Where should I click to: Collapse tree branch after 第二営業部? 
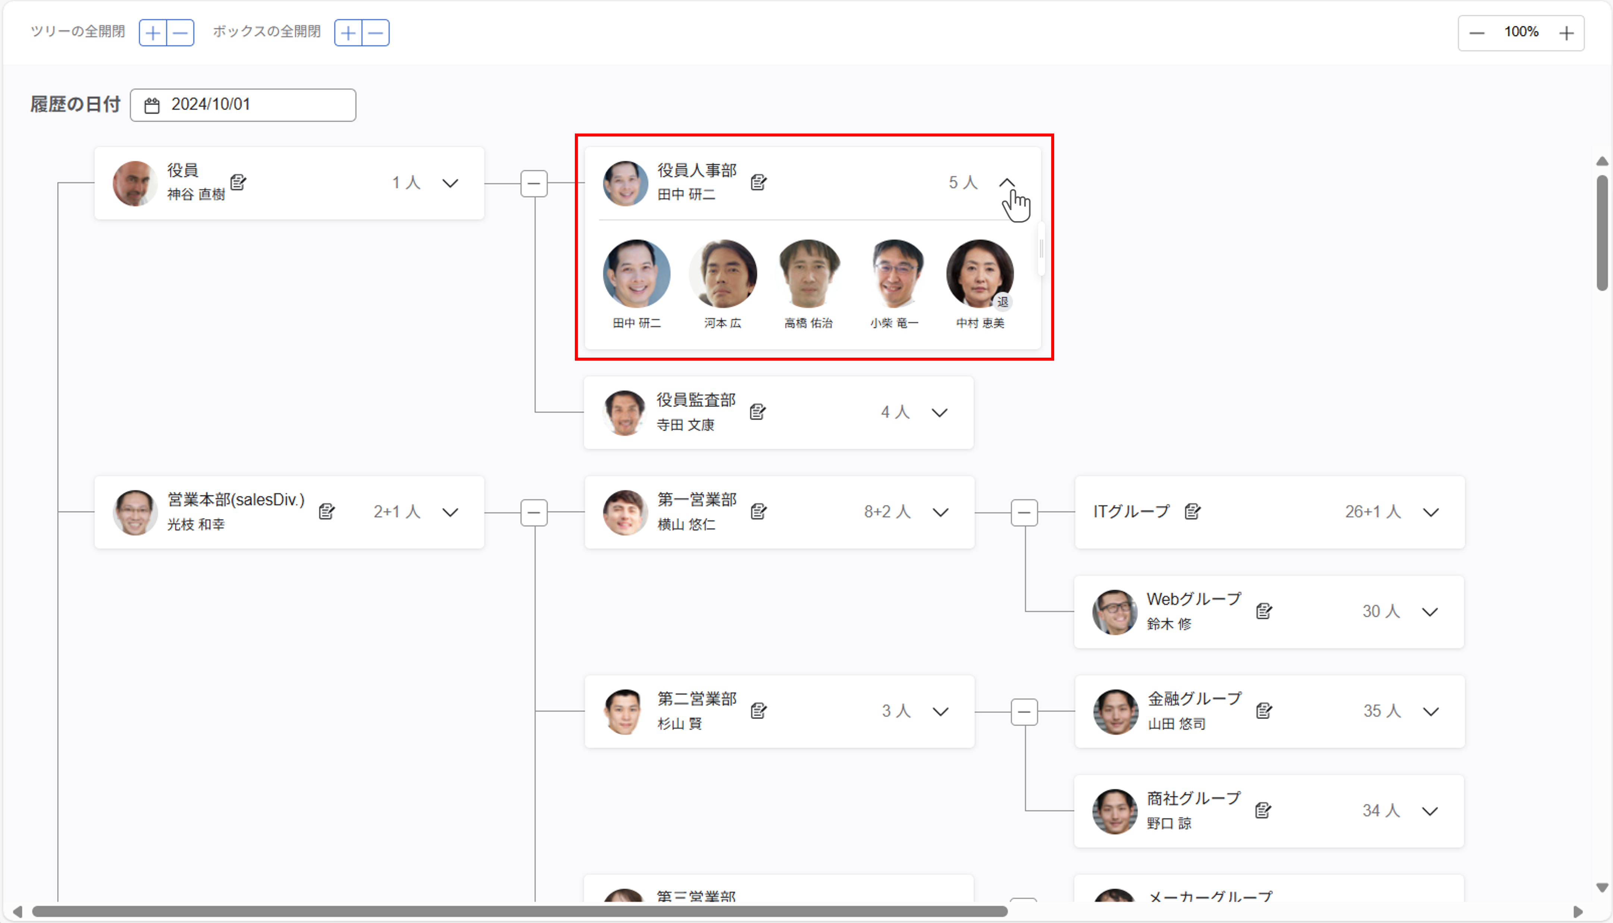(x=1024, y=712)
